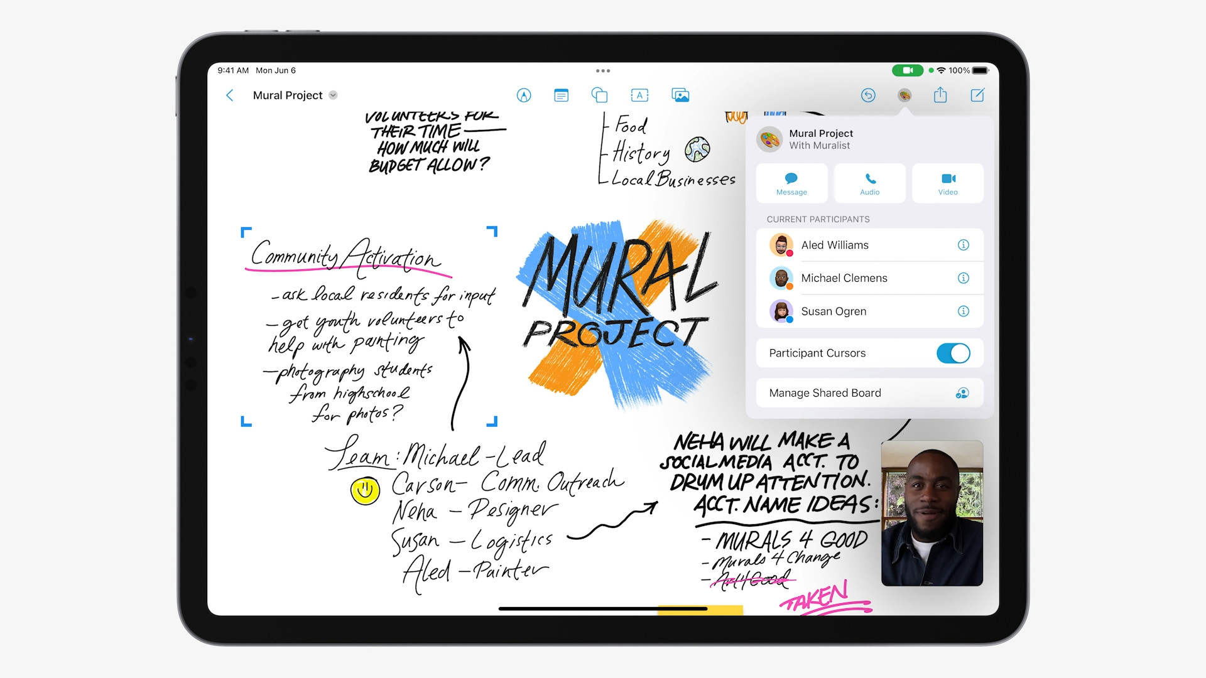
Task: Start an Audio call
Action: click(x=869, y=183)
